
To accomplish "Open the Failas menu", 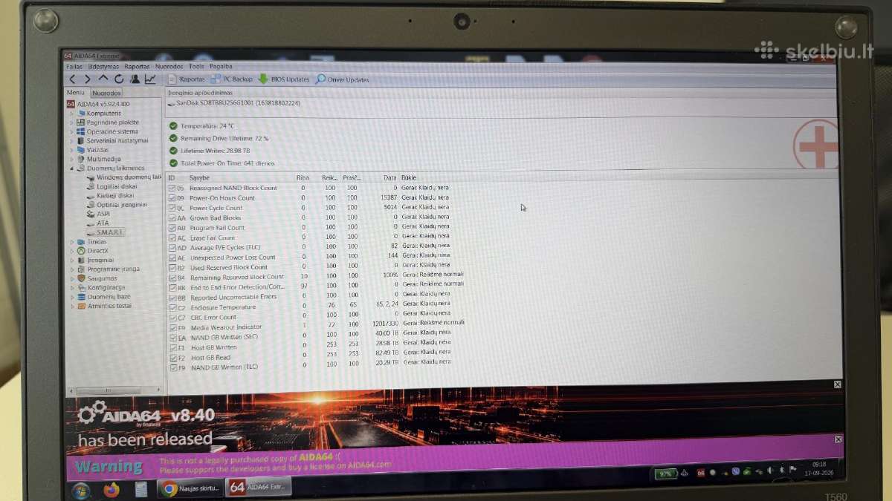I will tap(74, 66).
